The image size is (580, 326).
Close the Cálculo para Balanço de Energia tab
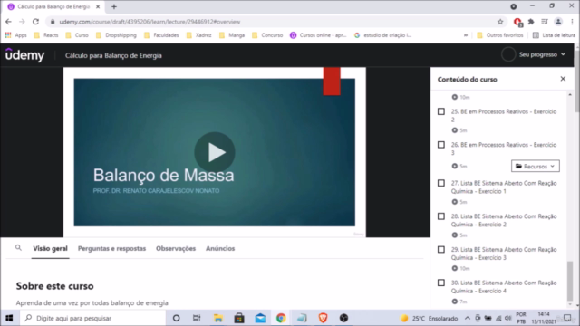pos(98,6)
